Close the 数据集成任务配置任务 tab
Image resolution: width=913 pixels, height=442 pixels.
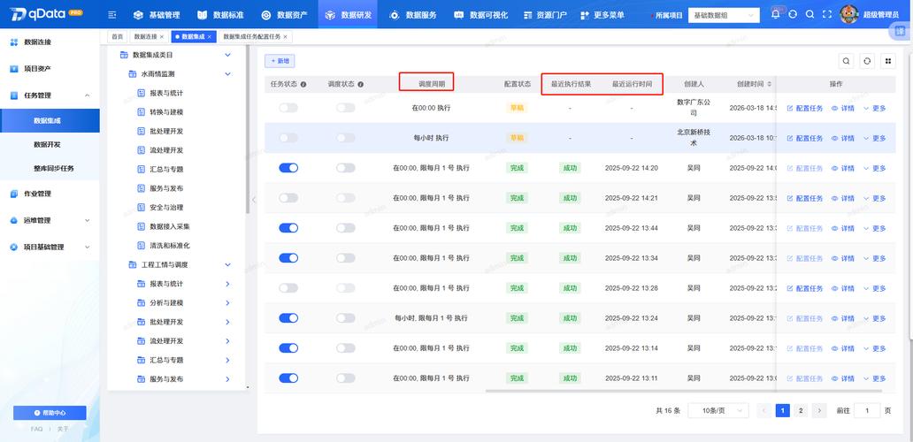285,36
